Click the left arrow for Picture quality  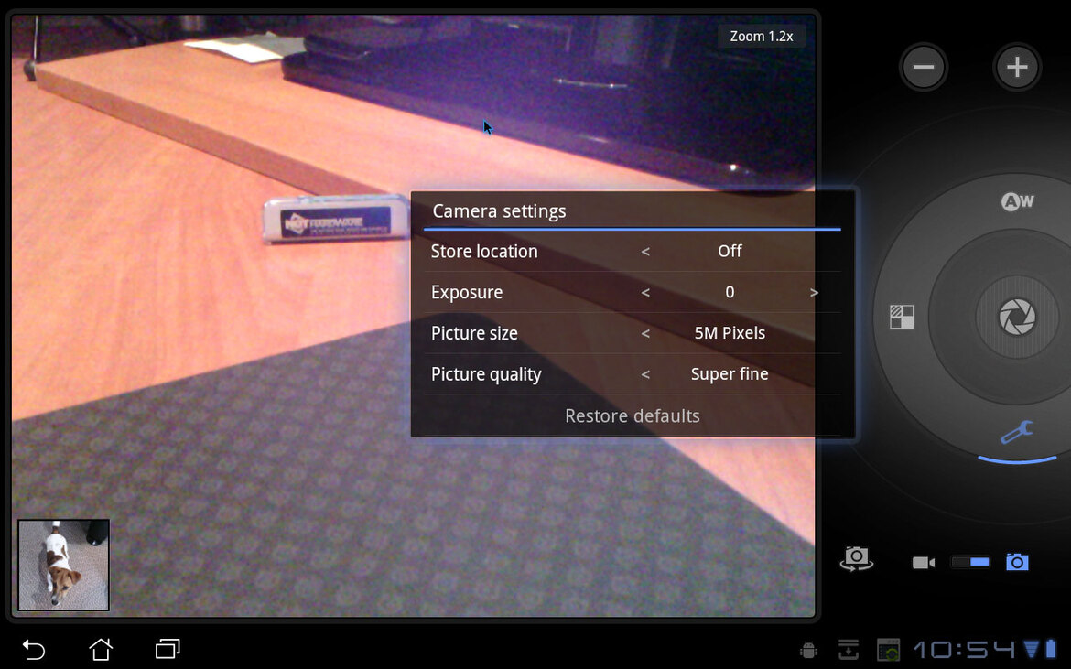(x=645, y=374)
